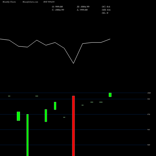
Task: Click the tall green candlestick reaching the chart bottom
Action: click(27, 135)
